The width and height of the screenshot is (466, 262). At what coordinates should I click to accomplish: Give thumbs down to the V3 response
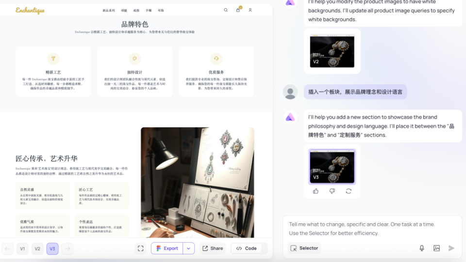tap(332, 191)
